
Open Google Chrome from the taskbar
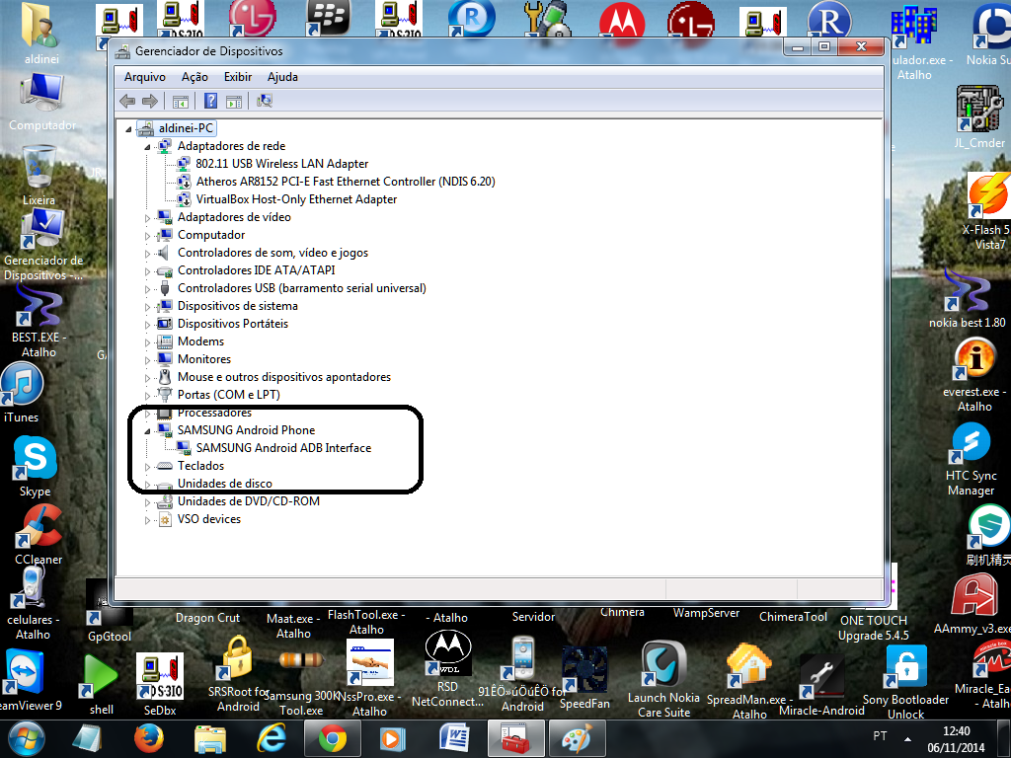tap(332, 738)
